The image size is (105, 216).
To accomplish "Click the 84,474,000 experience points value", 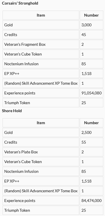I will tap(91, 201).
